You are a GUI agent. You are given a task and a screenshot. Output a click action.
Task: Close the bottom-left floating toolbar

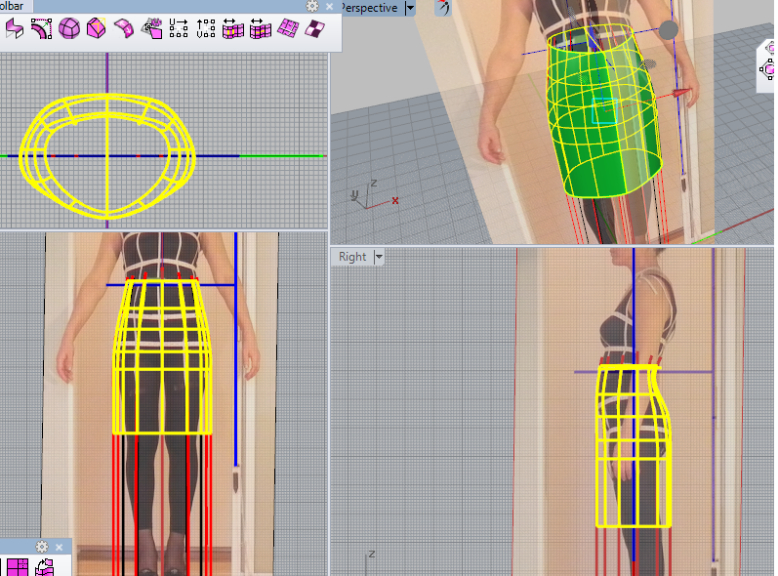[x=59, y=548]
